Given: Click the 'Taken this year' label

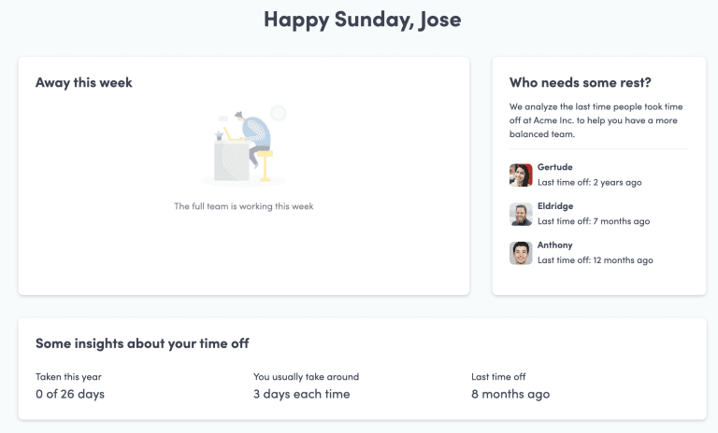Looking at the screenshot, I should tap(68, 377).
